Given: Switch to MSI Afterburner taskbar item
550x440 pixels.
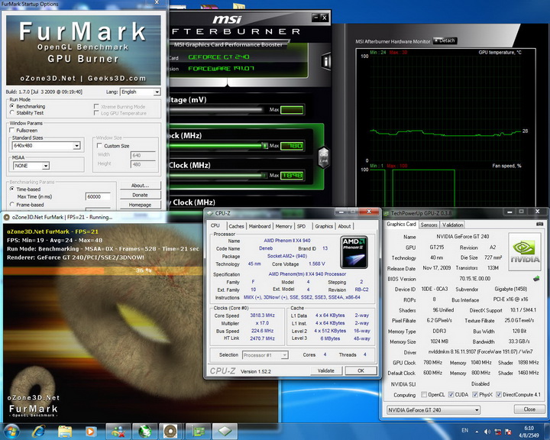Looking at the screenshot, I should tap(145, 431).
